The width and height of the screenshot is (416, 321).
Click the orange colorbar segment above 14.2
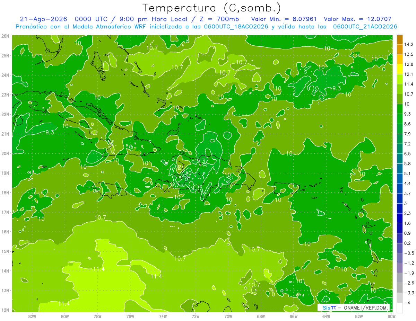(400, 39)
